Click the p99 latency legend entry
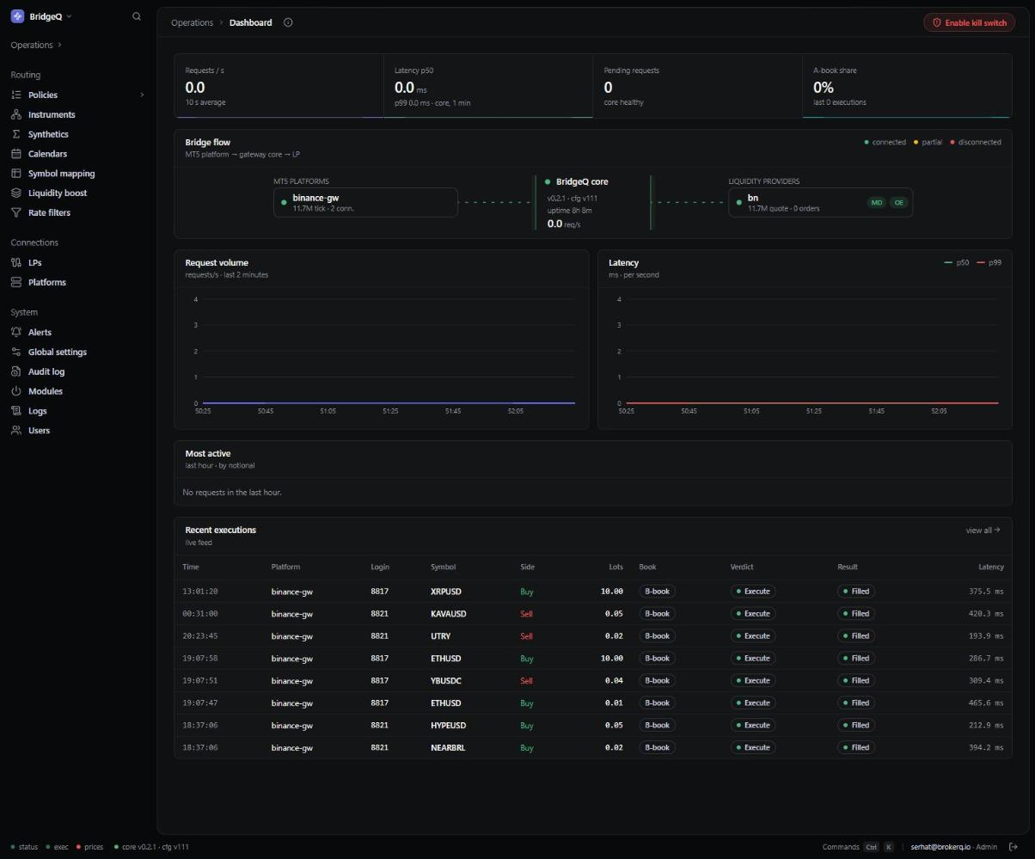1035x859 pixels. point(989,263)
